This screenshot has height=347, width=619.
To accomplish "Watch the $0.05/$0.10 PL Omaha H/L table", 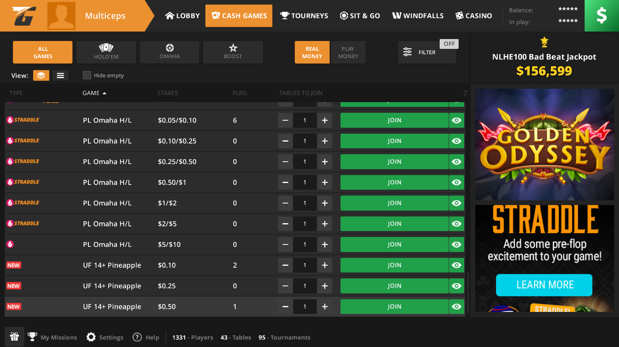I will (457, 120).
